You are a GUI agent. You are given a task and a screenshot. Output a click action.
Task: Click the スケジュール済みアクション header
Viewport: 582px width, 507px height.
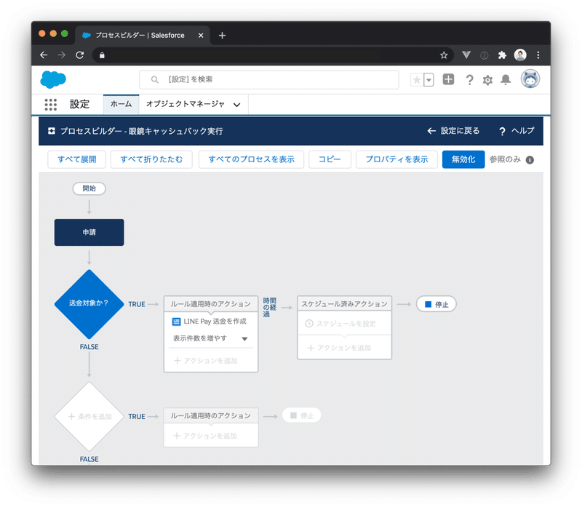pos(344,304)
